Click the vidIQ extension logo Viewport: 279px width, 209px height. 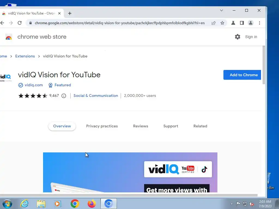pyautogui.click(x=6, y=77)
